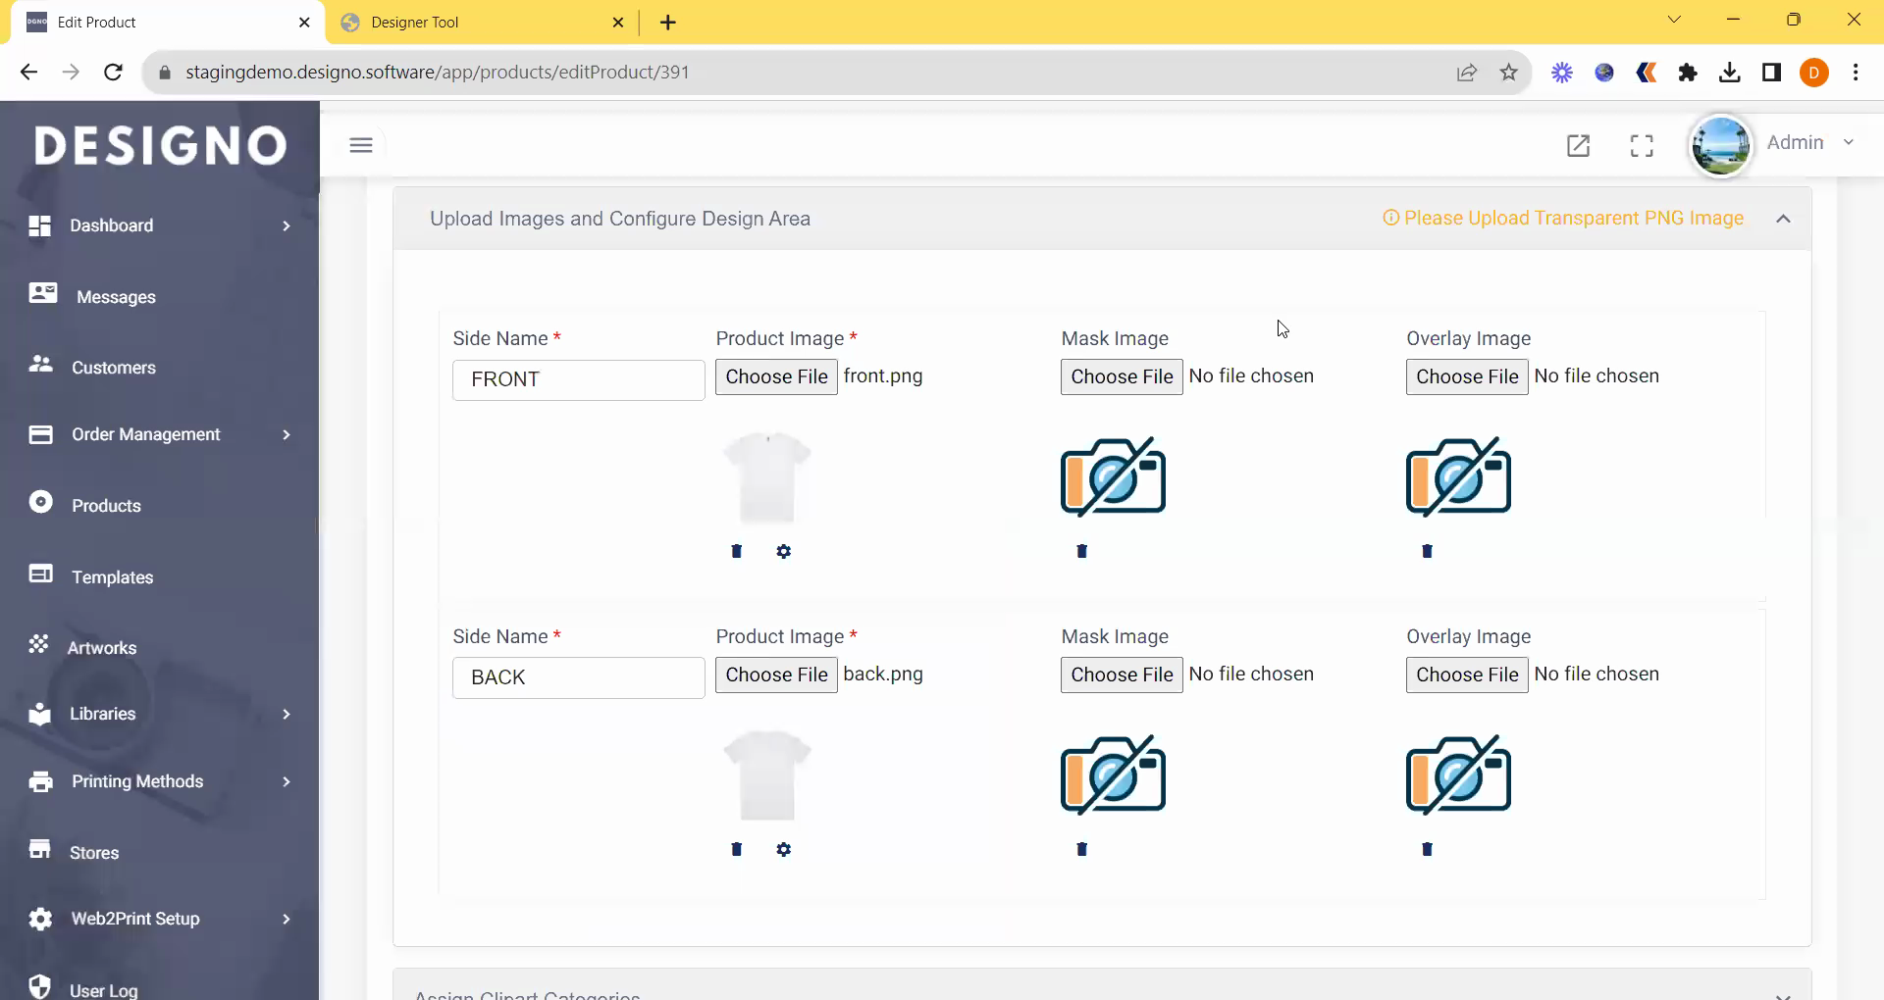This screenshot has width=1884, height=1000.
Task: Enter fullscreen mode from the header
Action: click(x=1641, y=145)
